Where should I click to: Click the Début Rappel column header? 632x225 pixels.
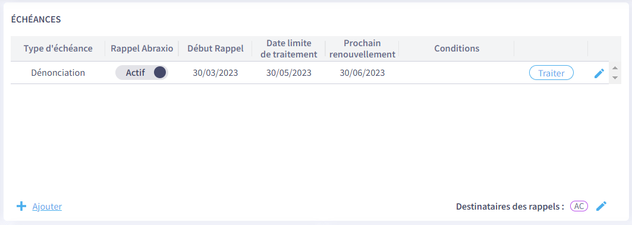216,49
